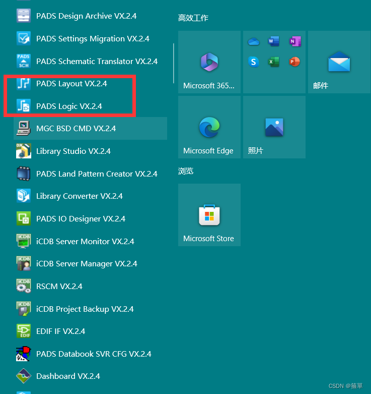Open Dashboard VX.2.4 entry
The width and height of the screenshot is (371, 394).
point(68,376)
